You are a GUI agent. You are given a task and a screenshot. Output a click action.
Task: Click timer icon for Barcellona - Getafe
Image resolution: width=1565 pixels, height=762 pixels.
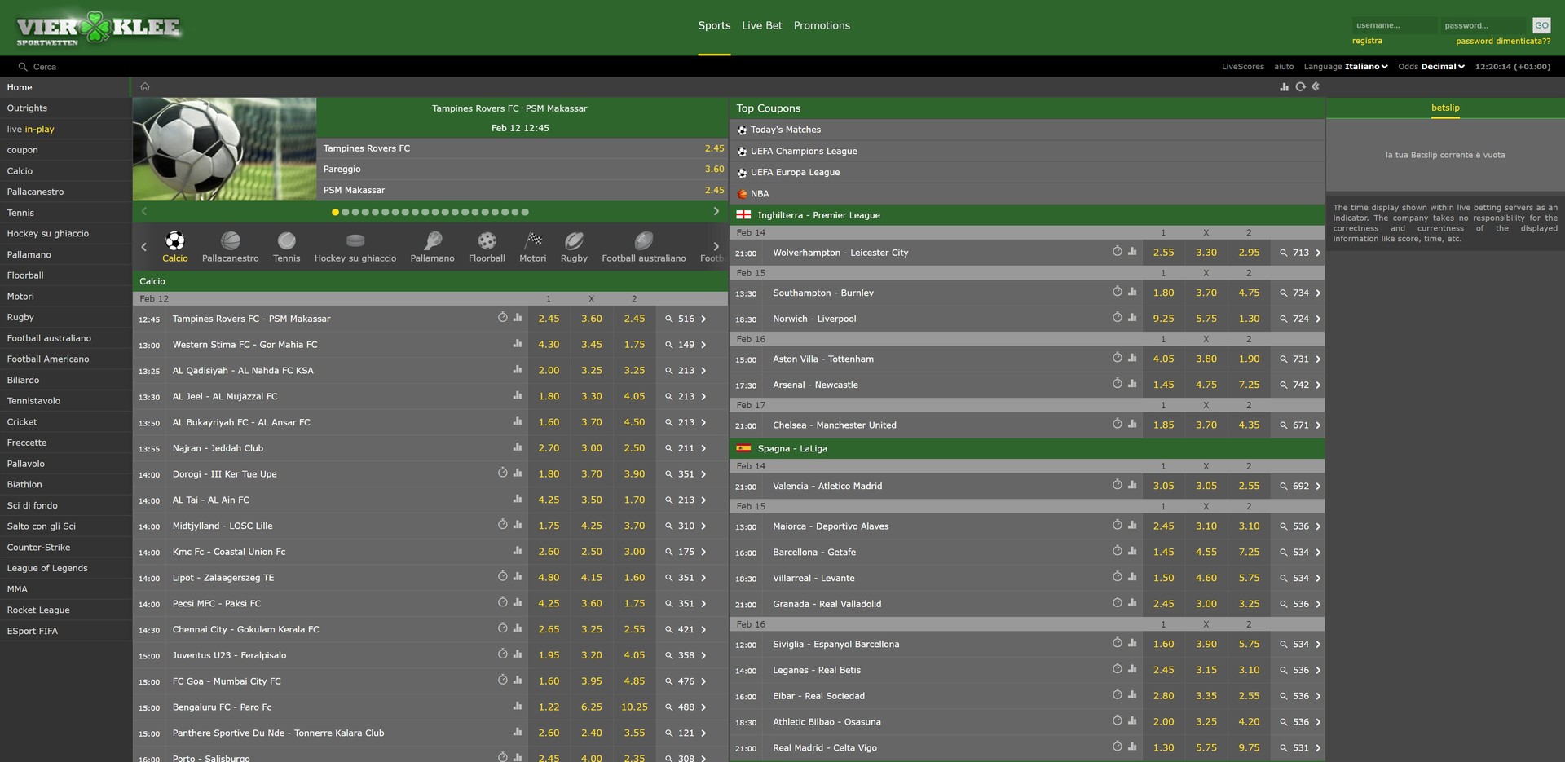tap(1118, 551)
